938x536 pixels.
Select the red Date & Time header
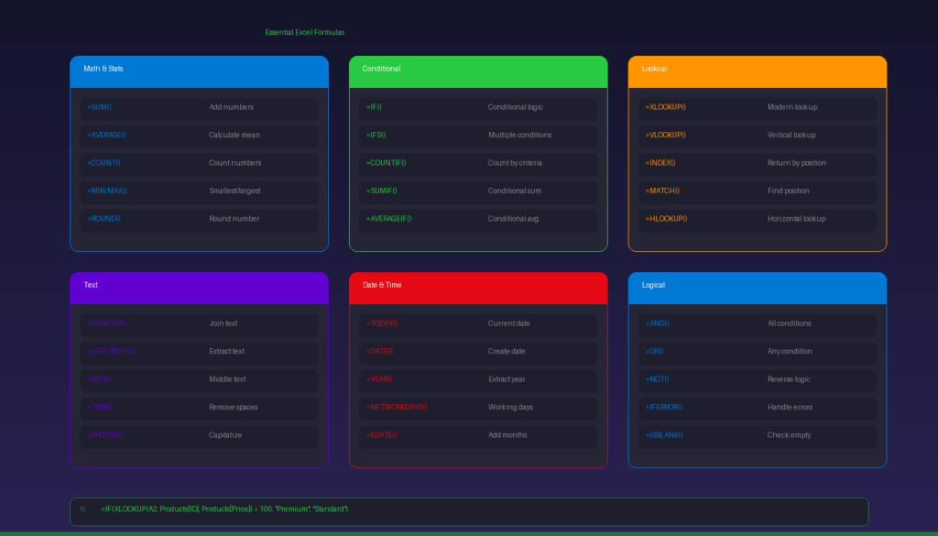[x=477, y=286]
